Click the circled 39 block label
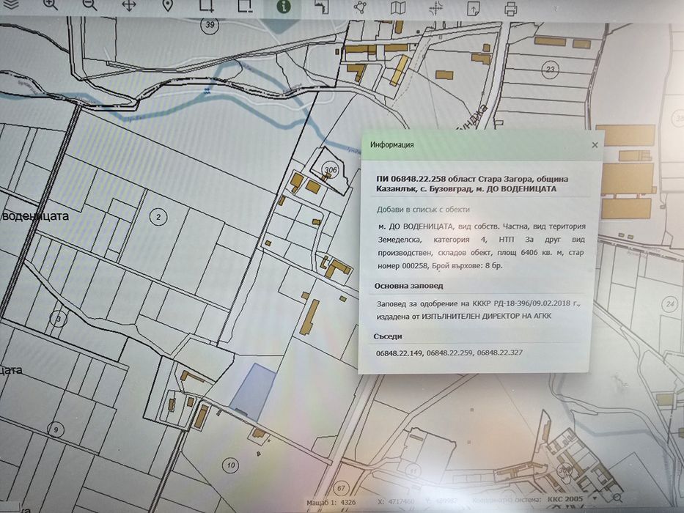The image size is (684, 513). (x=210, y=24)
